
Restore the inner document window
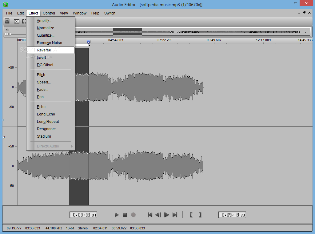click(304, 13)
